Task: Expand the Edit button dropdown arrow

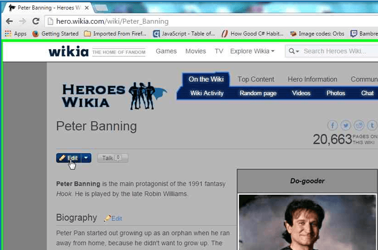Action: tap(87, 158)
